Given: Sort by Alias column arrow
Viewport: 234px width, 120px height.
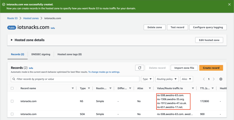Looking at the screenshot, I should 150,88.
